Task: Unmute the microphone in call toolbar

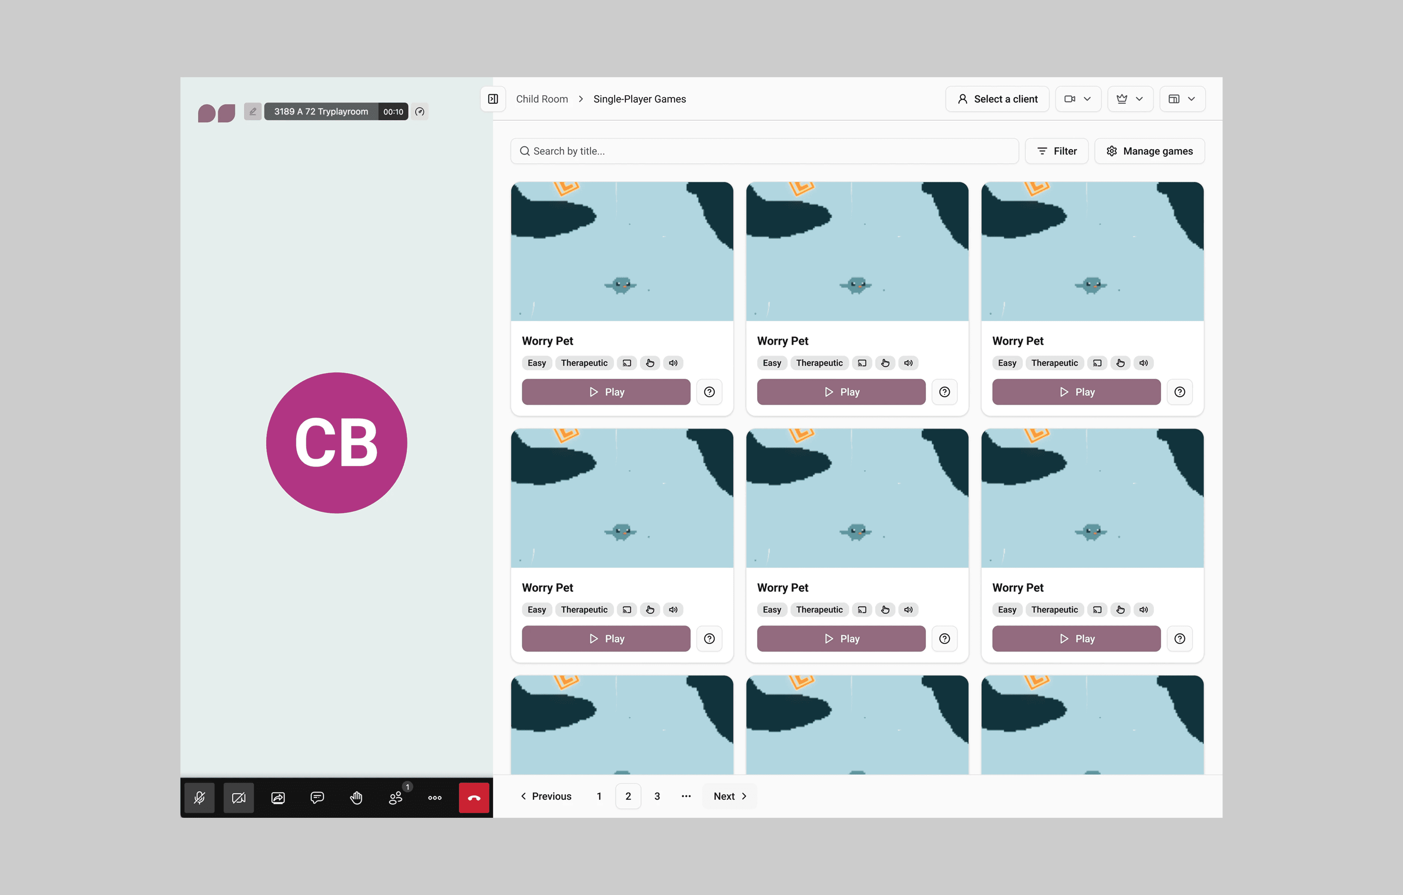Action: pos(199,797)
